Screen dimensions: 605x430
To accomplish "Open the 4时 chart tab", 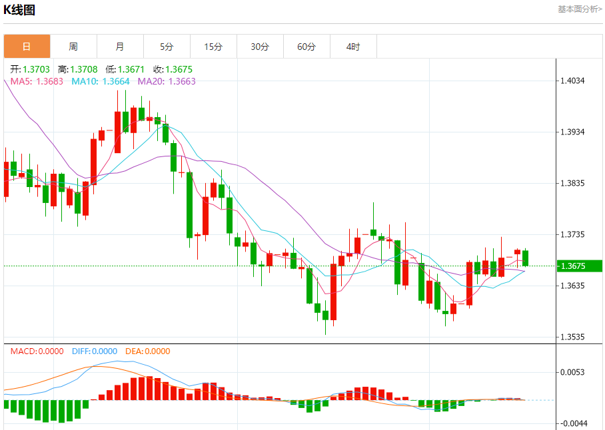I will (353, 47).
